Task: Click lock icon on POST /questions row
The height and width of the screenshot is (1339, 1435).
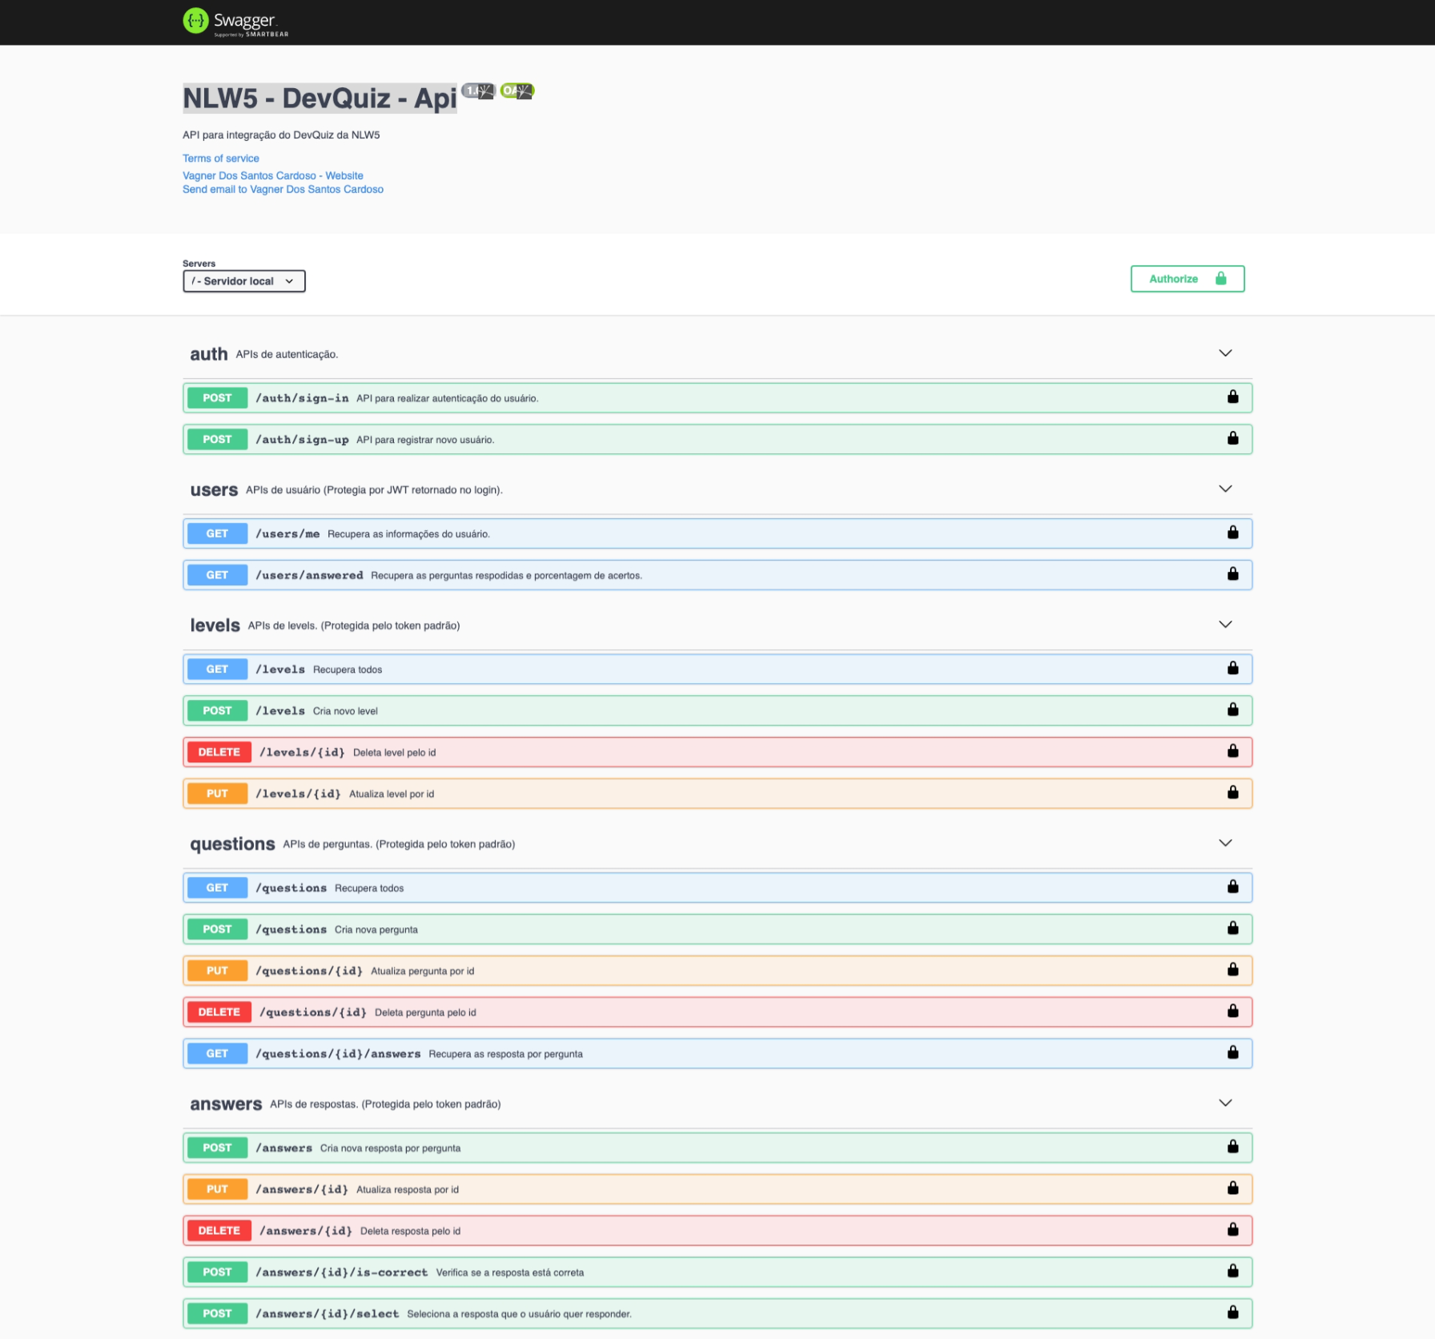Action: point(1233,928)
